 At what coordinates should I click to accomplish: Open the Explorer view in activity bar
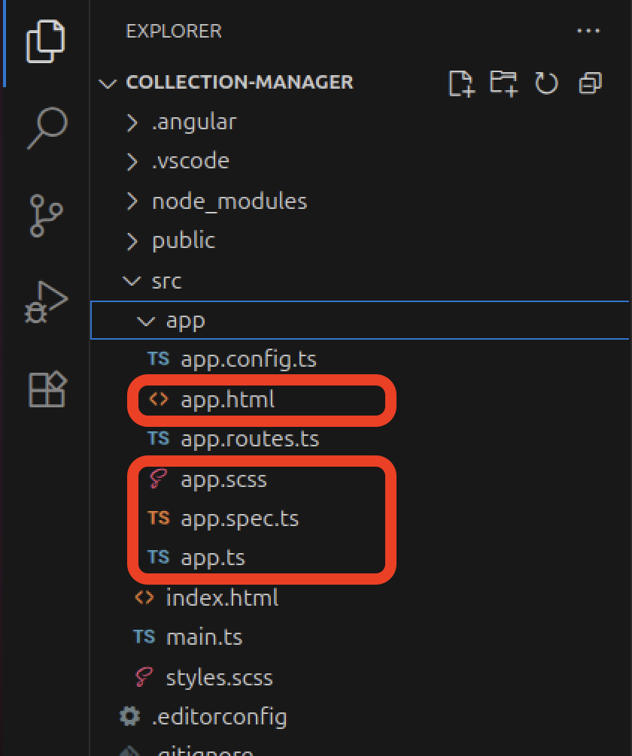coord(46,42)
